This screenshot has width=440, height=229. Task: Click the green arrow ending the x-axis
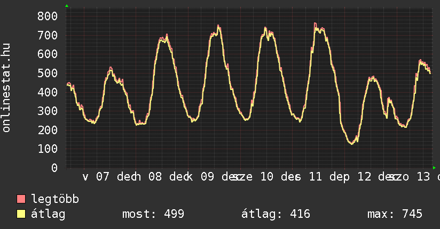pyautogui.click(x=434, y=168)
